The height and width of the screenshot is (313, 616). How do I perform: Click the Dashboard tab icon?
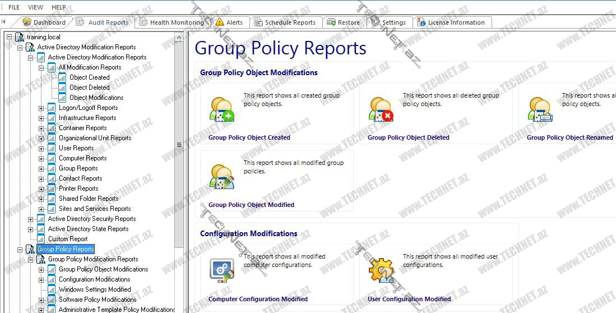[27, 22]
